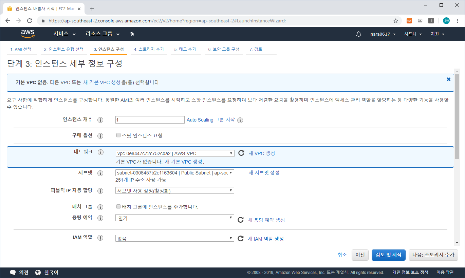The width and height of the screenshot is (465, 278).
Task: Open a new browser tab
Action: (92, 9)
